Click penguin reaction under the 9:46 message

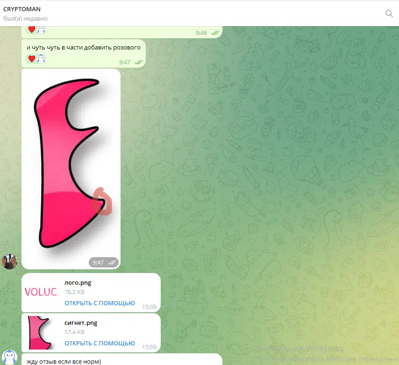(41, 29)
